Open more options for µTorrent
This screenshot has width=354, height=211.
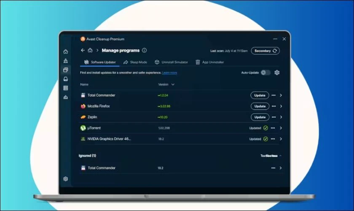click(273, 128)
